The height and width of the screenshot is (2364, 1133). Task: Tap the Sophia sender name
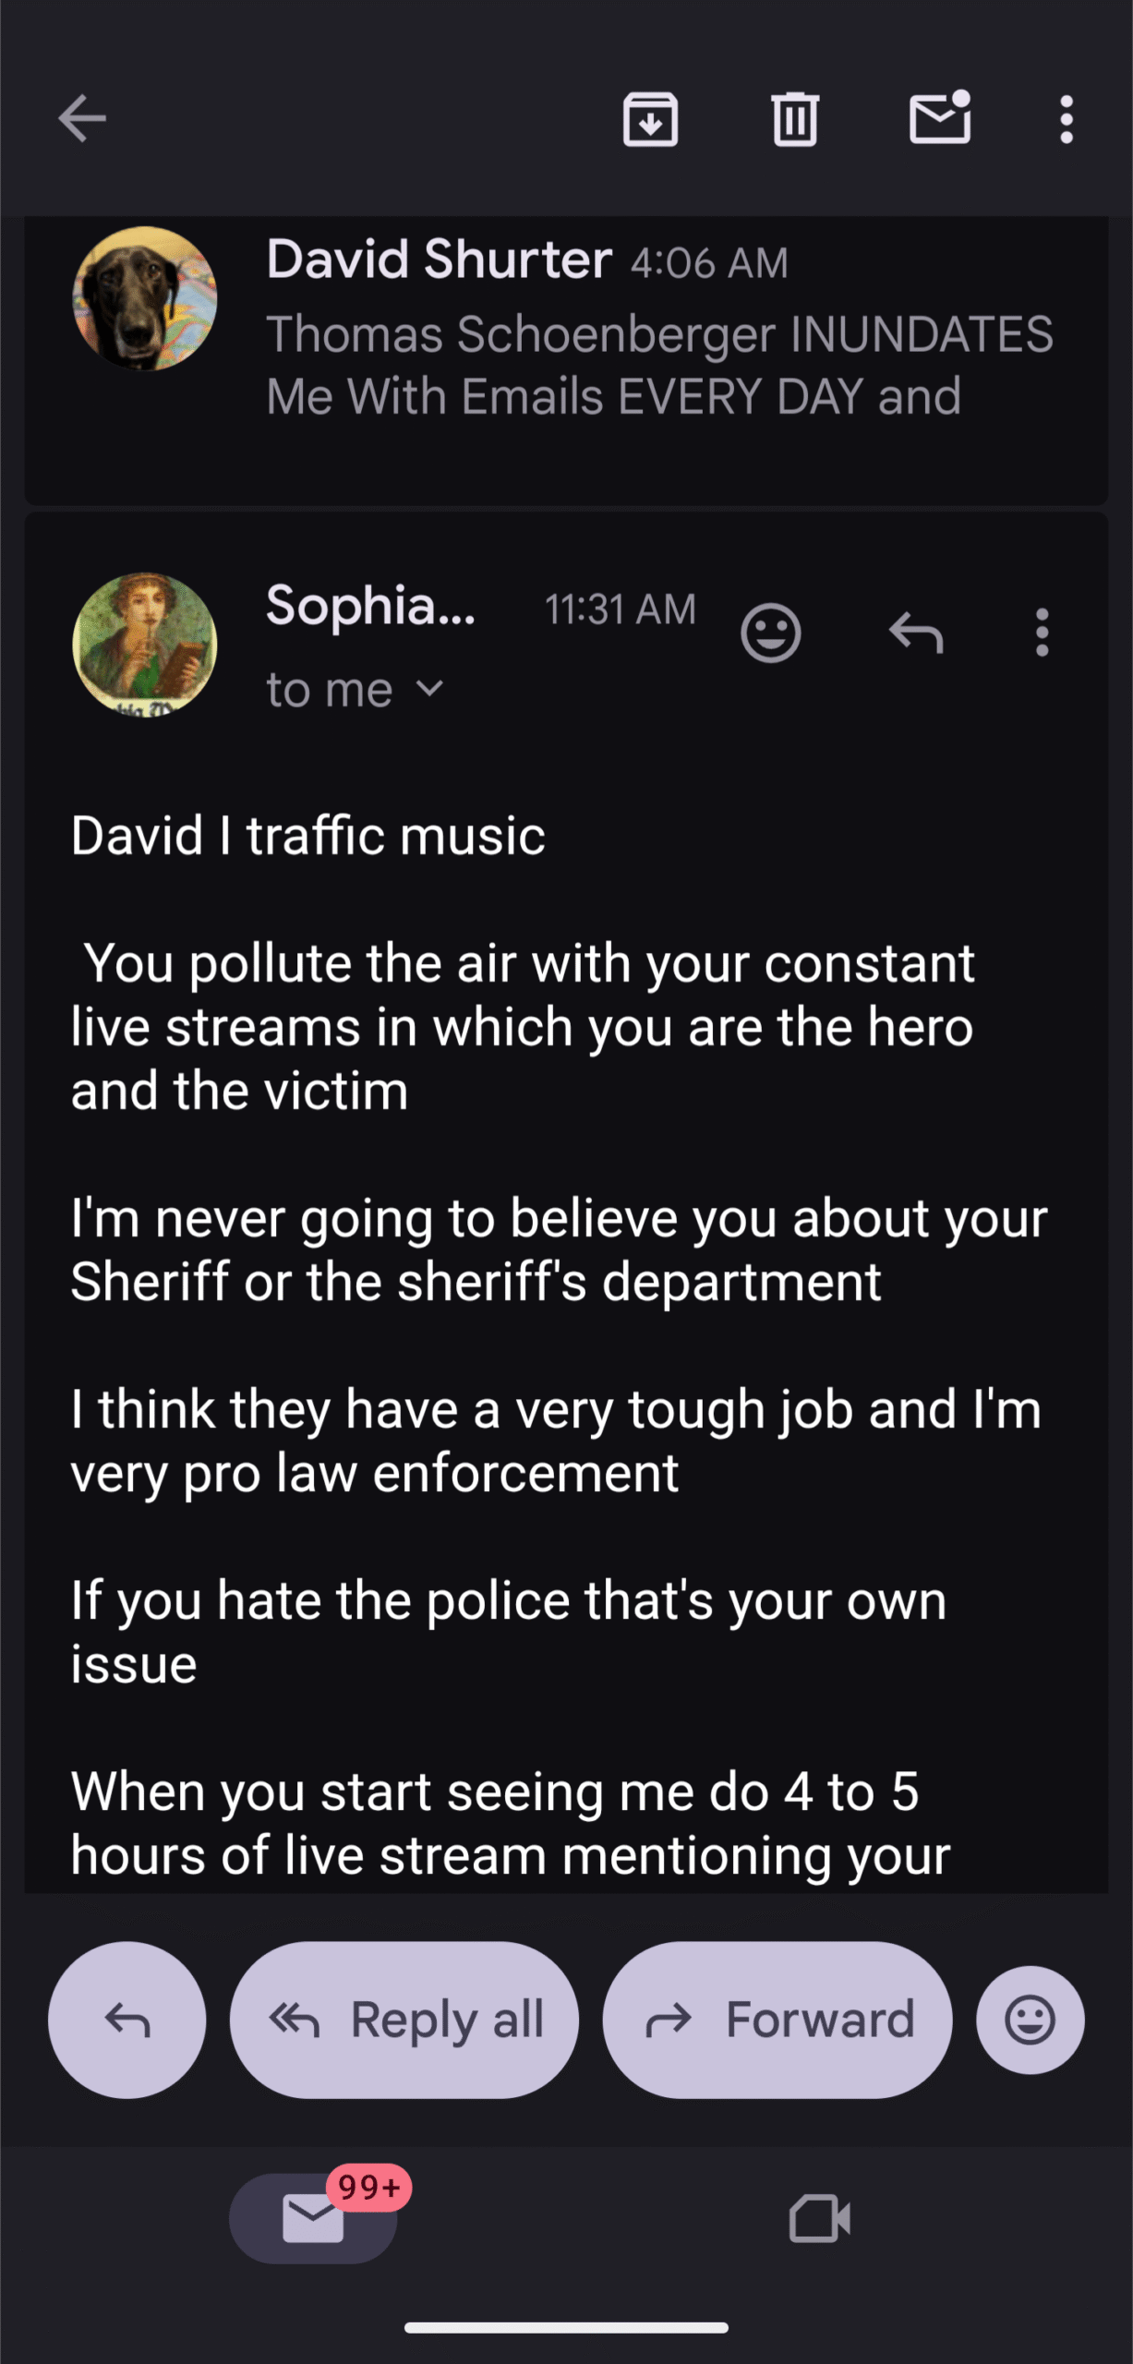[x=370, y=607]
